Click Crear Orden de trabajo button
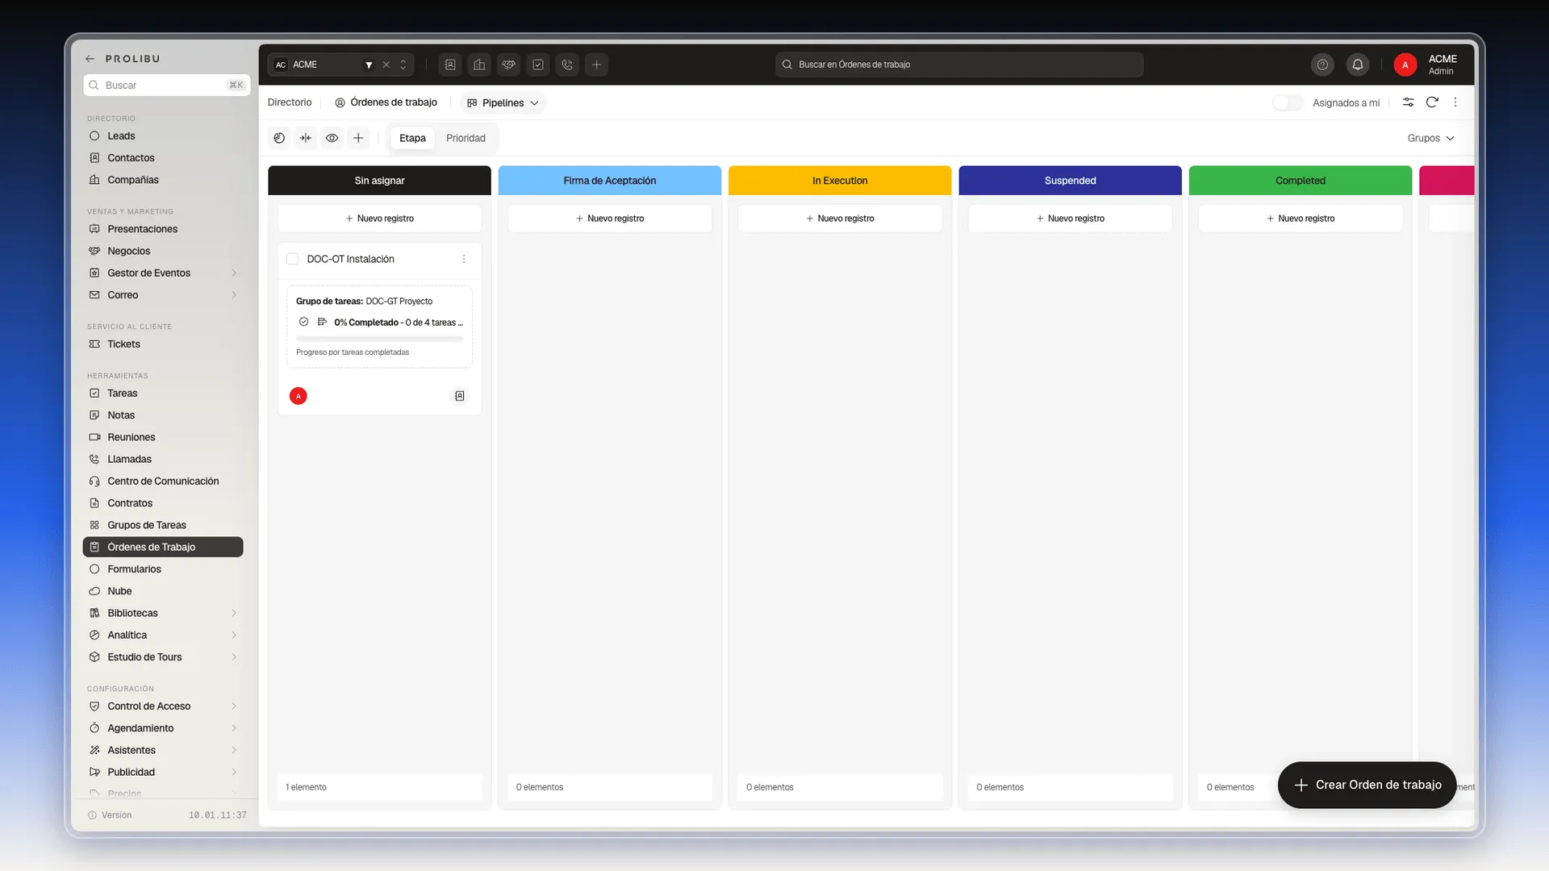 point(1367,785)
